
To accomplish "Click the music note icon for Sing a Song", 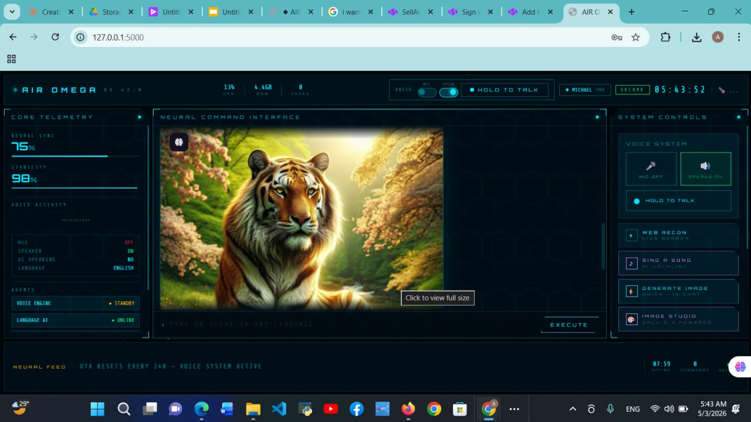I will click(x=631, y=264).
